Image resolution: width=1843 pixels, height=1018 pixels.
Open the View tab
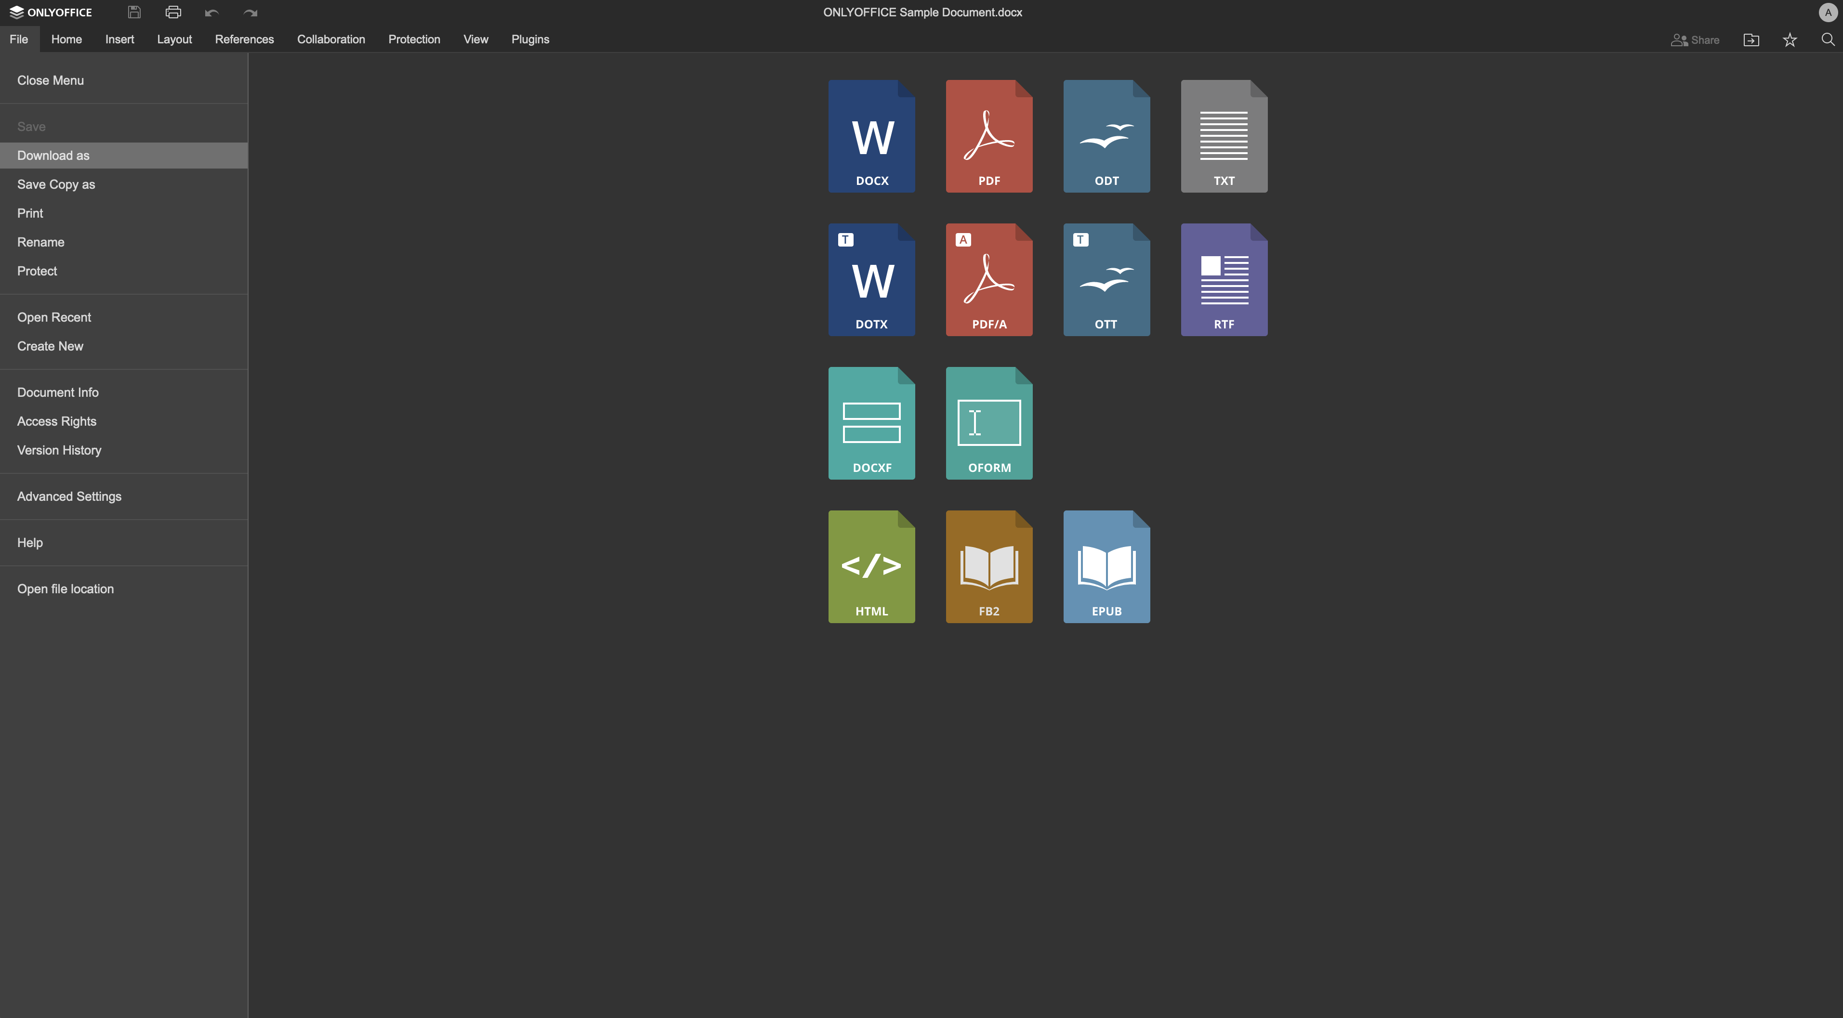point(476,39)
